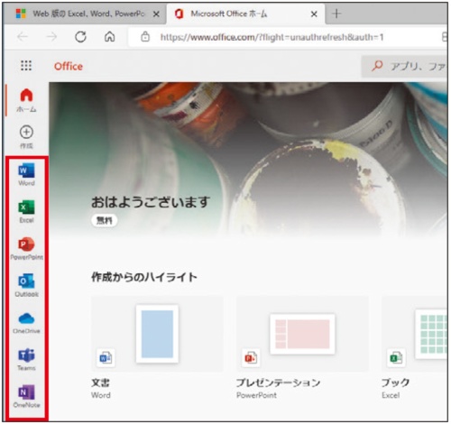Click the browser forward arrow
This screenshot has width=451, height=424.
point(51,37)
